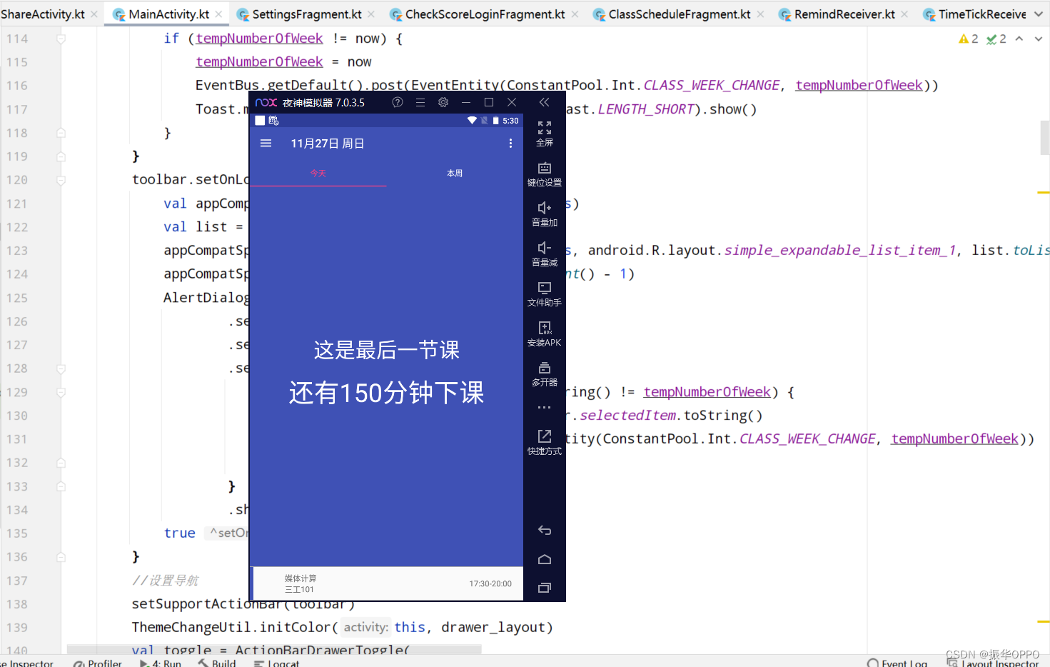
Task: Open the TimeTickReceiver tab
Action: (x=975, y=14)
